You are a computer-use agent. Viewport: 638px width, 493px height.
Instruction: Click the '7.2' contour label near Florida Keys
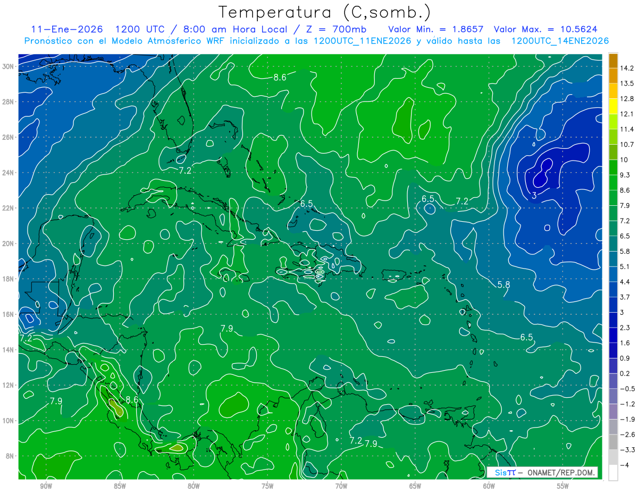(x=185, y=171)
